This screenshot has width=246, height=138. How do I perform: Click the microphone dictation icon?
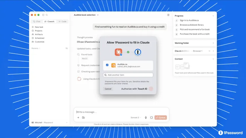coord(146,117)
